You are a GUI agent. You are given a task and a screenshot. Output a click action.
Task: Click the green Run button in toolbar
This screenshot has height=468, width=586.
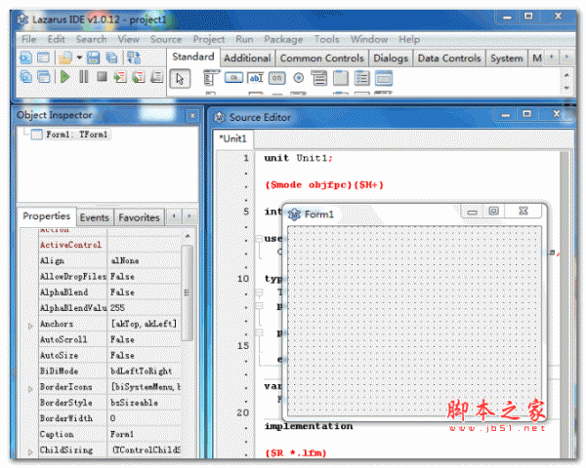(64, 77)
